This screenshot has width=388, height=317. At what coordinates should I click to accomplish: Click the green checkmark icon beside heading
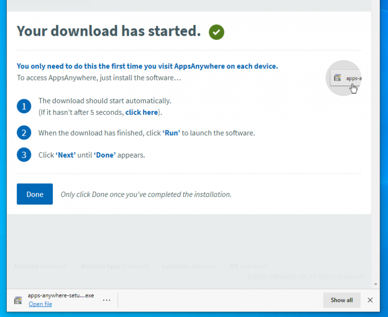216,32
